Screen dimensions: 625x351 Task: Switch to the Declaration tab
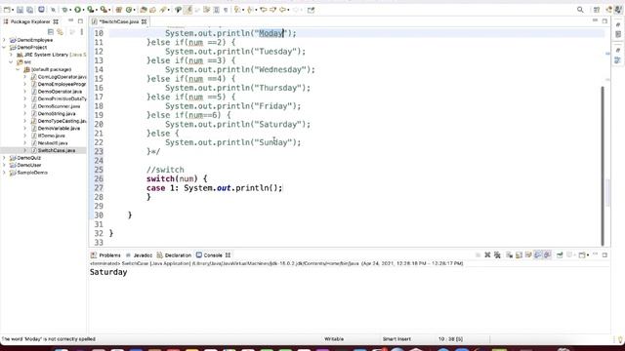[x=174, y=255]
